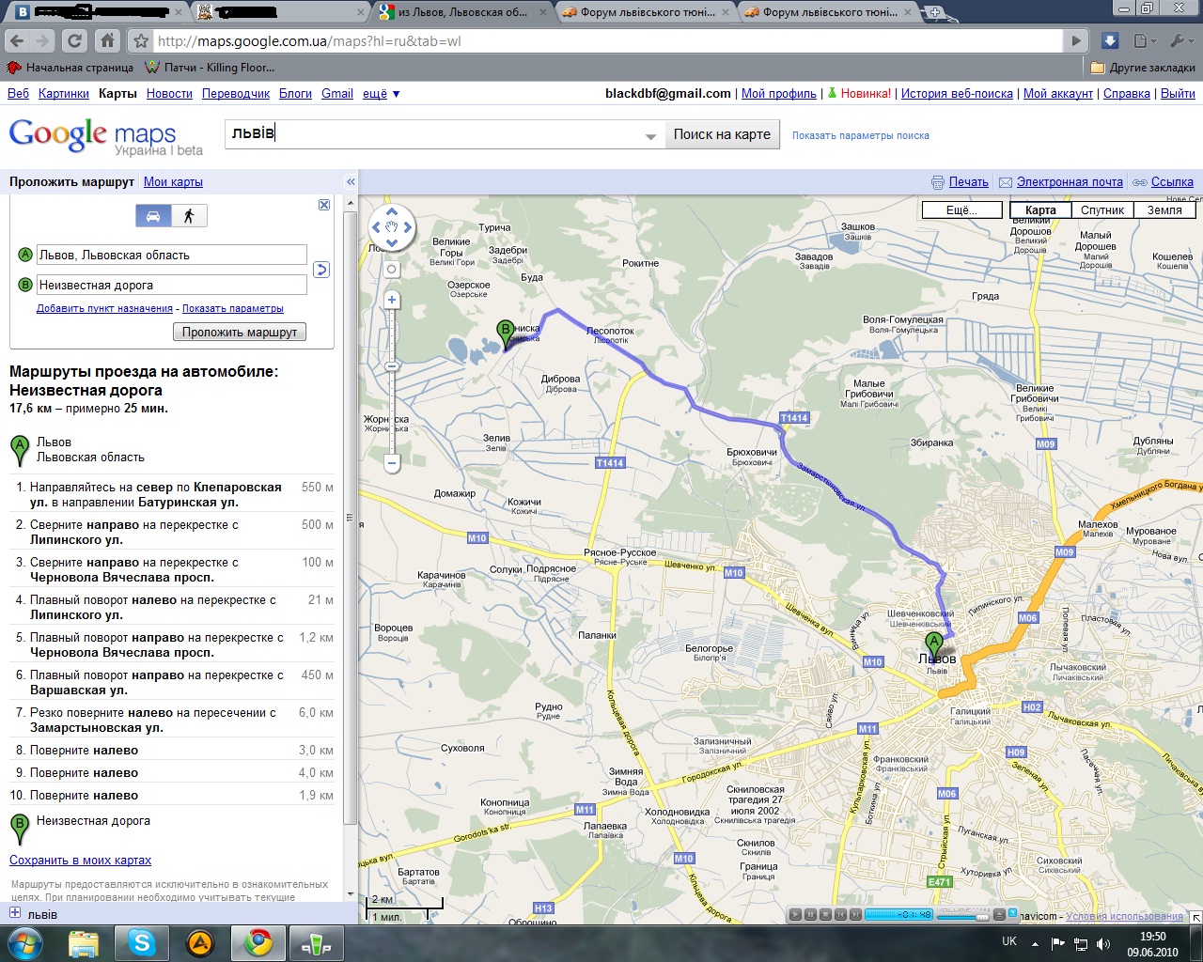Pan the map left with the arrow control
This screenshot has width=1203, height=962.
(376, 226)
